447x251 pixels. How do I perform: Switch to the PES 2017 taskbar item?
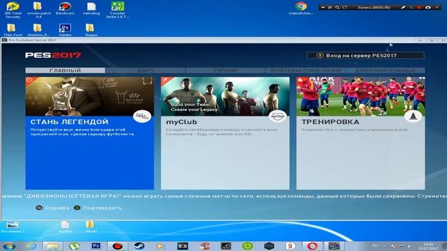[x=334, y=246]
